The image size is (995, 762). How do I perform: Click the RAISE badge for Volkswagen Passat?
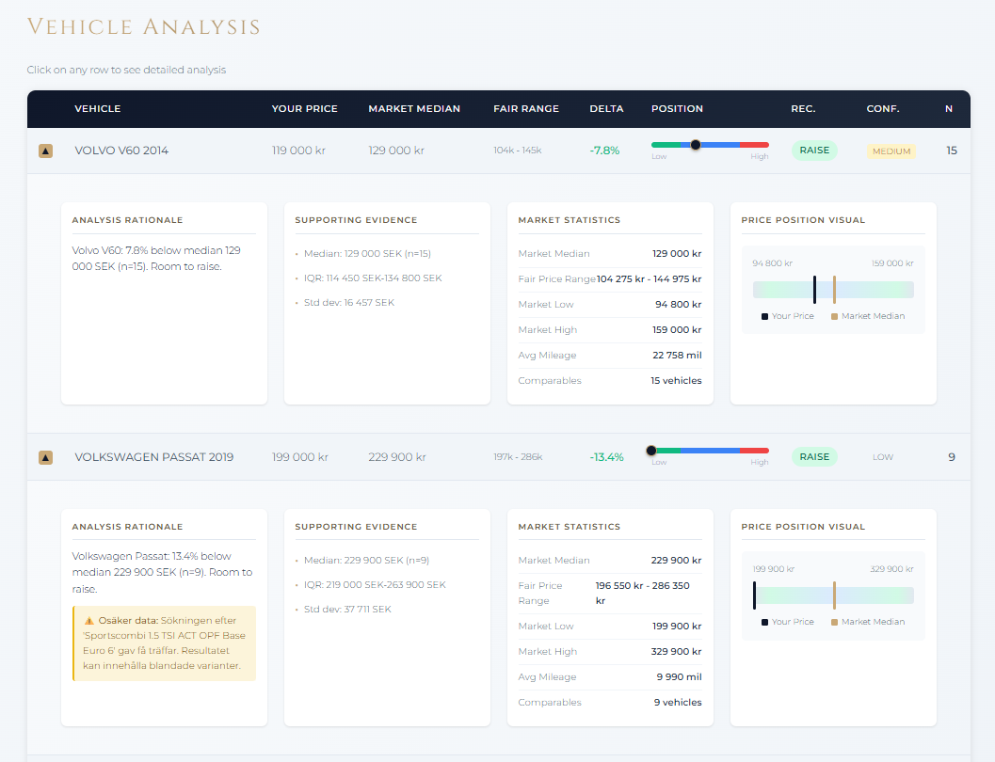tap(814, 457)
